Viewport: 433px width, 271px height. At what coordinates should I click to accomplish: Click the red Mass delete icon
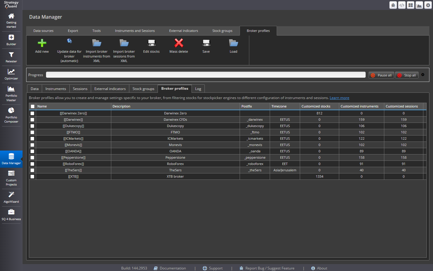(179, 43)
